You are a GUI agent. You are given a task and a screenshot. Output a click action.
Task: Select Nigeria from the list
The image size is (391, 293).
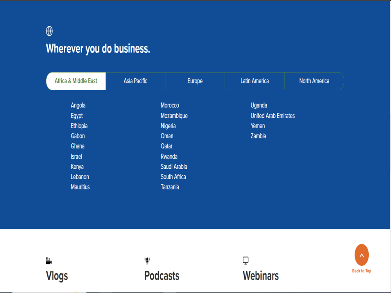point(168,126)
